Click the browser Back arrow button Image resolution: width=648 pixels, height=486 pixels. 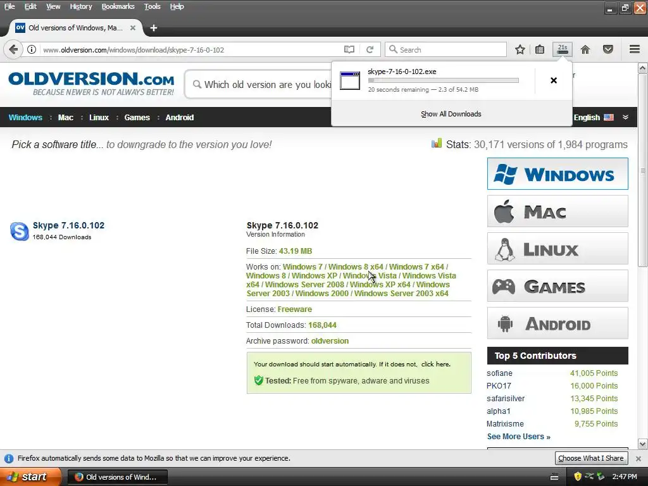tap(13, 49)
